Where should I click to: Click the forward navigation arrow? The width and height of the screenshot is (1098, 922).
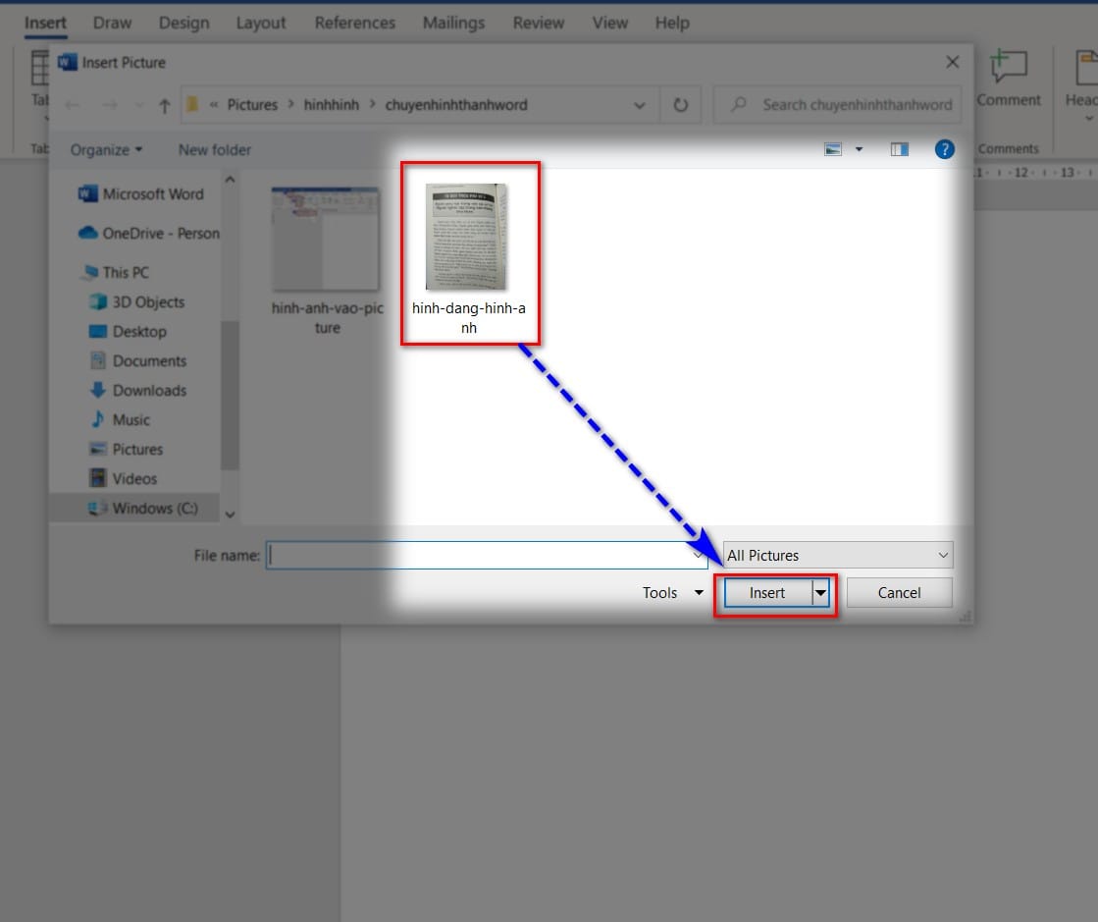(x=110, y=105)
